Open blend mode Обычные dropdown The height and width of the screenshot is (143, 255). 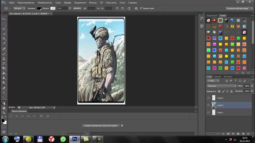point(222,86)
